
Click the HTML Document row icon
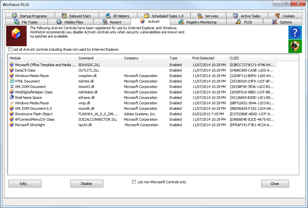12,81
